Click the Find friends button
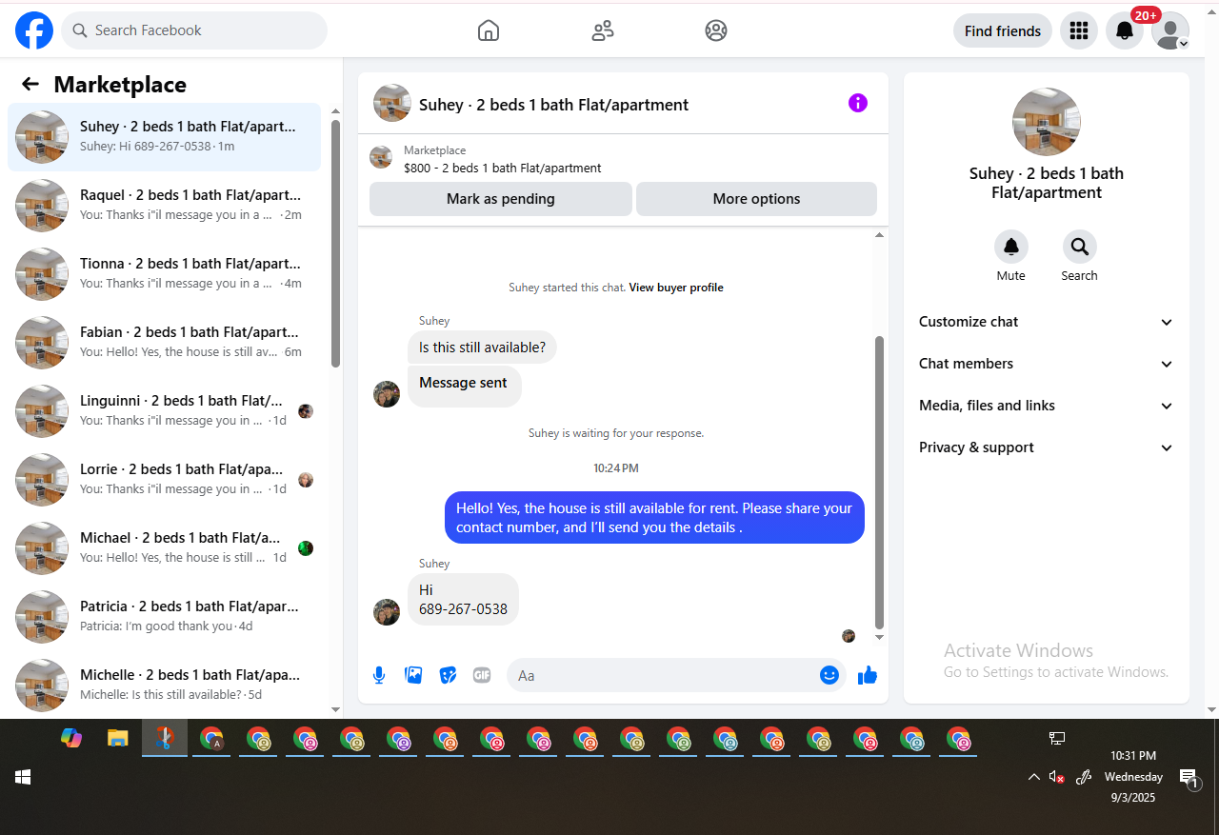 click(1003, 30)
